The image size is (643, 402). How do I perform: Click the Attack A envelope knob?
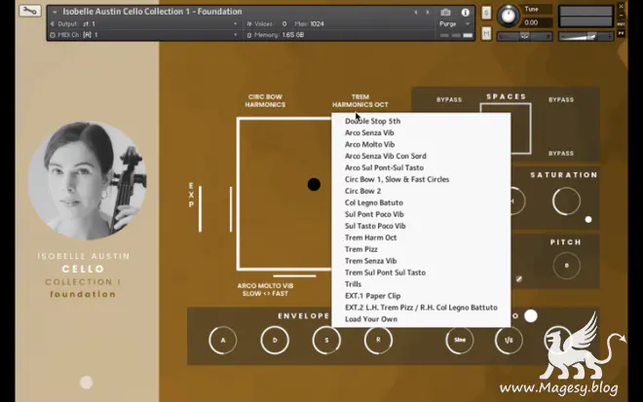click(223, 340)
